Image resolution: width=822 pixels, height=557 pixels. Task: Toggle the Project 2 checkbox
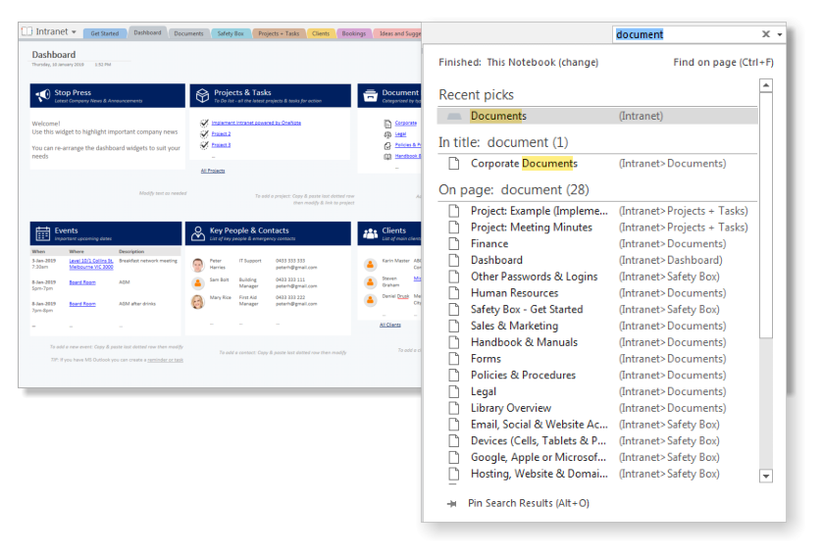204,134
